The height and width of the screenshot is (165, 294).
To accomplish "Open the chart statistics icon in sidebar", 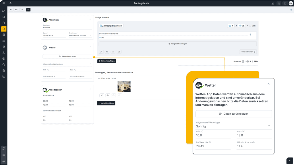I will (x=4, y=76).
